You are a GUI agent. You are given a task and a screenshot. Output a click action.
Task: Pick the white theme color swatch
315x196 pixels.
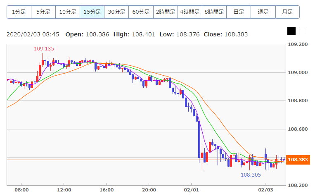click(303, 31)
